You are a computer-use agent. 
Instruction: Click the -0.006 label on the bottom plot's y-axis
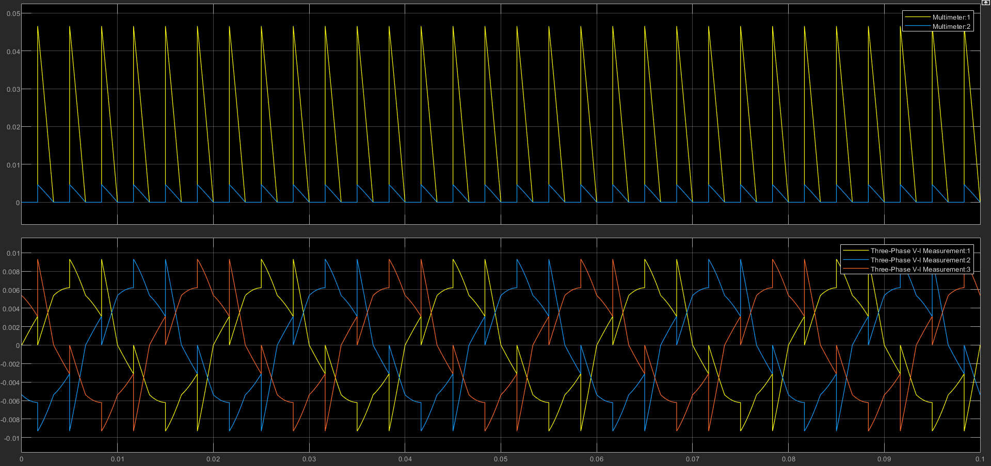(10, 401)
